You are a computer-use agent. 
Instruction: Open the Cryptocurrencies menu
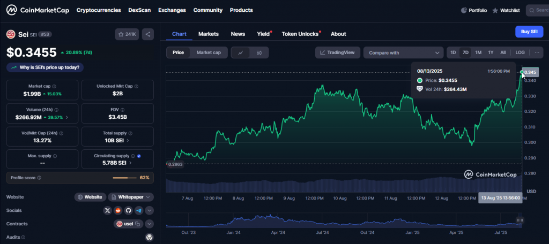99,10
